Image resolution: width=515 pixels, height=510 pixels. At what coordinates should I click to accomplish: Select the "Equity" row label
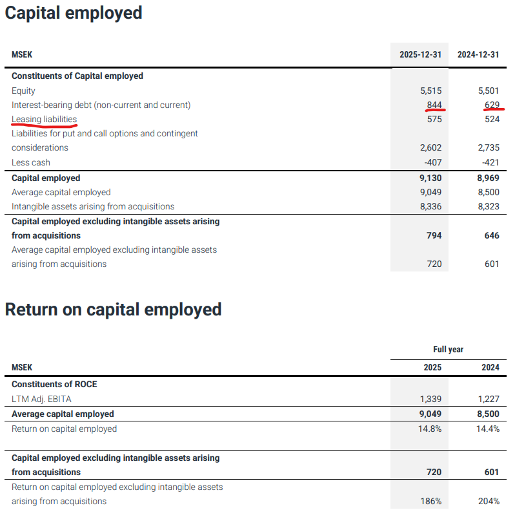tap(23, 91)
